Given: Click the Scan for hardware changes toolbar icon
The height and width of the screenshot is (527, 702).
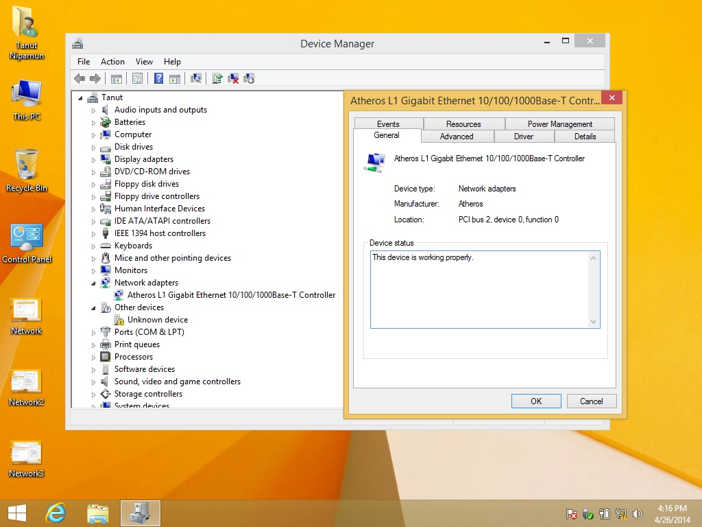Looking at the screenshot, I should tap(196, 79).
